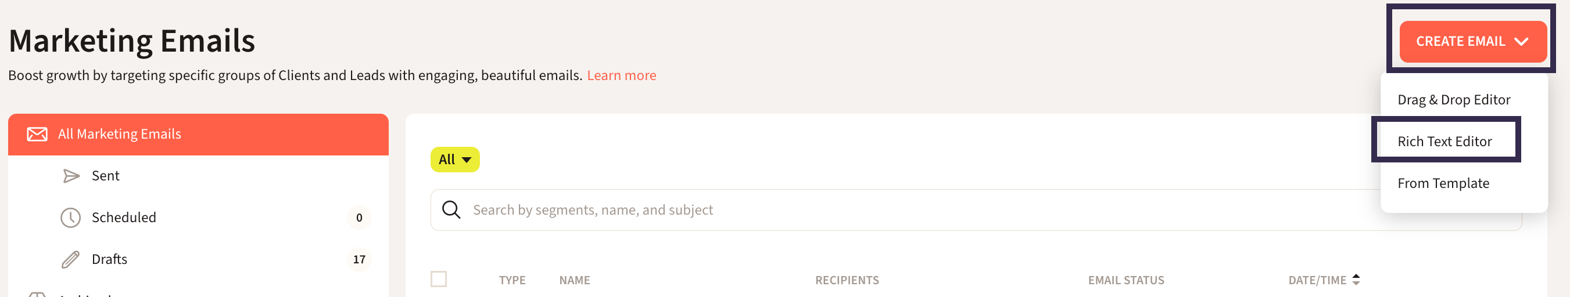Image resolution: width=1570 pixels, height=297 pixels.
Task: Click the pencil Drafts icon
Action: coord(71,260)
